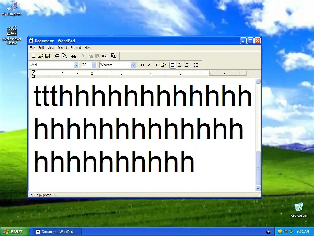Select the Recycle Bin desktop icon

tap(299, 210)
